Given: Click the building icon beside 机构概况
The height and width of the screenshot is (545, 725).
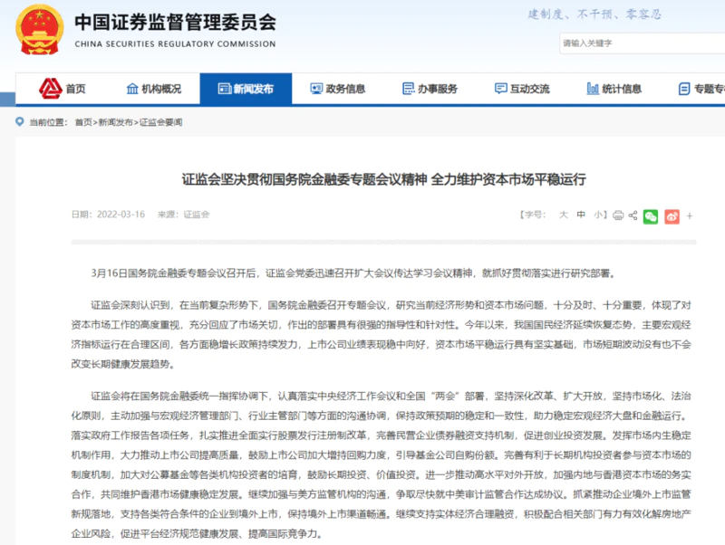Looking at the screenshot, I should point(132,89).
